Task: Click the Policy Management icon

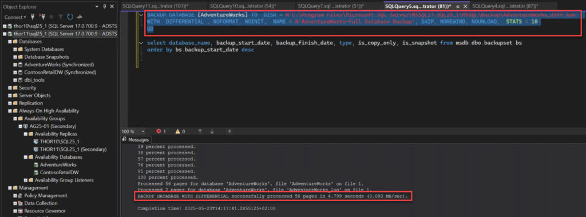Action: [20, 196]
